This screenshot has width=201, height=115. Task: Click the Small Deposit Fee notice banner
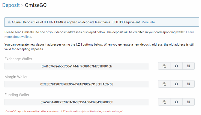click(102, 22)
